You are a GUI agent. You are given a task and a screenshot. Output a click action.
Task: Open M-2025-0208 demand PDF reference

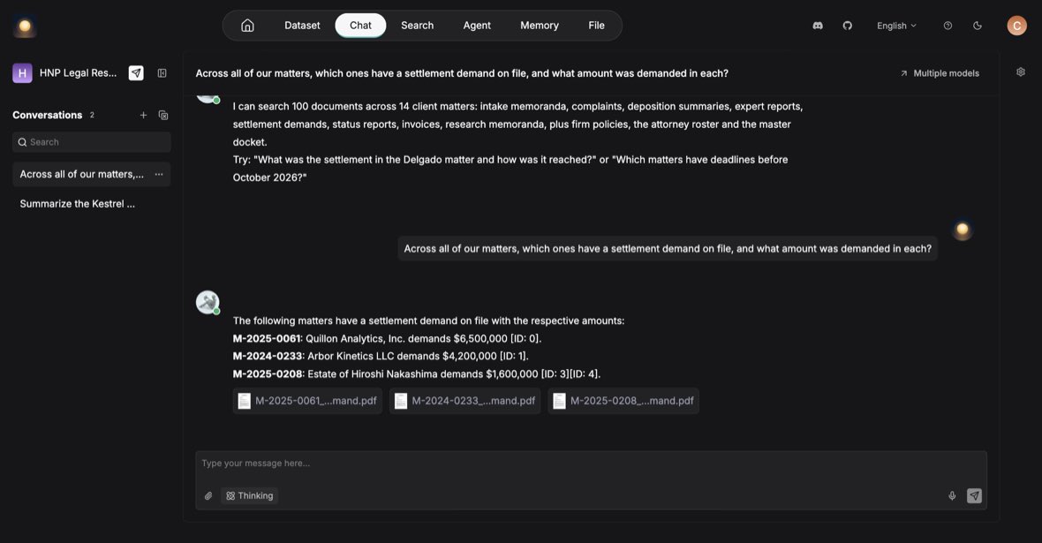click(623, 401)
